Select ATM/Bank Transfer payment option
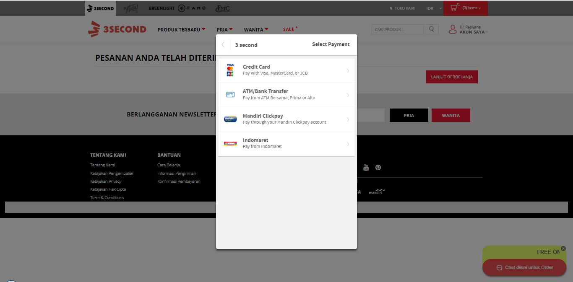This screenshot has height=282, width=573. (x=286, y=95)
